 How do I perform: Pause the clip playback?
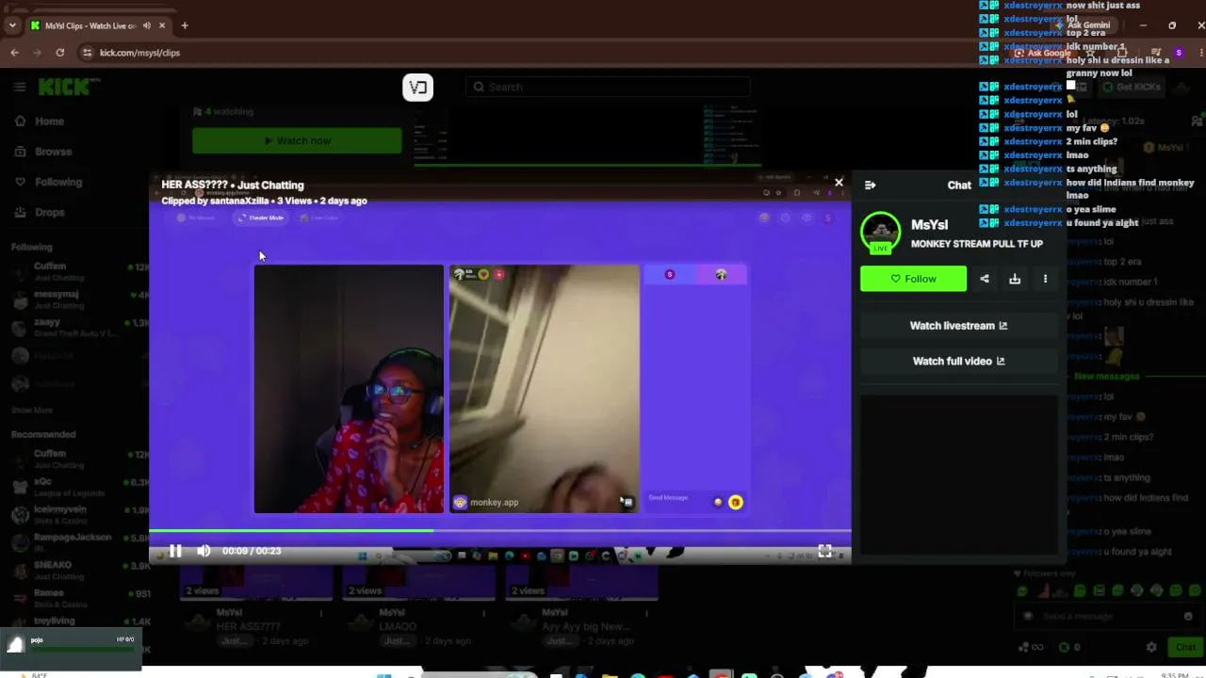pyautogui.click(x=175, y=551)
